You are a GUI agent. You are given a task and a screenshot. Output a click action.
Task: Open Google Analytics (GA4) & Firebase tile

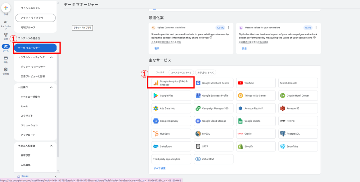tap(171, 83)
